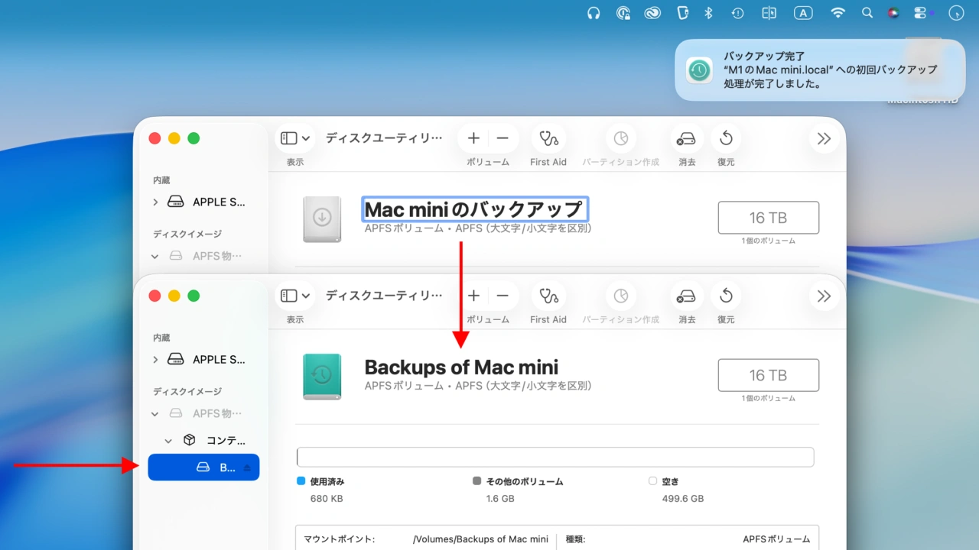Click the 消去 (Erase) toolbar icon

pos(686,296)
